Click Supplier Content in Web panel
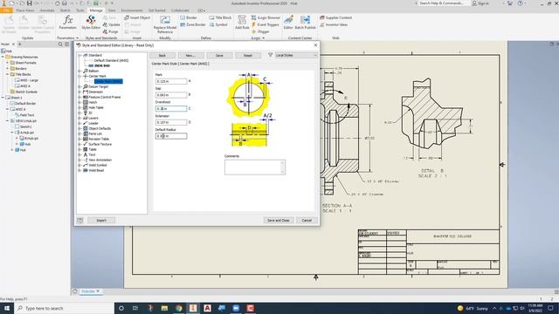The height and width of the screenshot is (314, 559). point(335,17)
